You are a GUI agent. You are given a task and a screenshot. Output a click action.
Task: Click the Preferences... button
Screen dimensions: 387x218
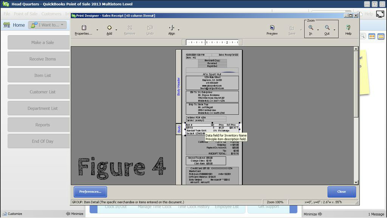[90, 192]
